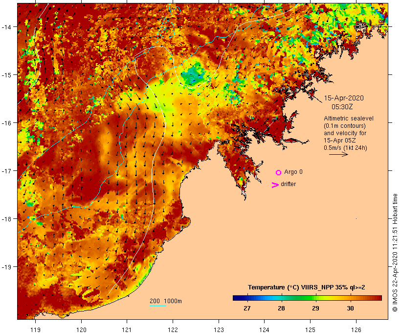Click the temperature colorbar near 29
The image size is (401, 333).
(315, 298)
